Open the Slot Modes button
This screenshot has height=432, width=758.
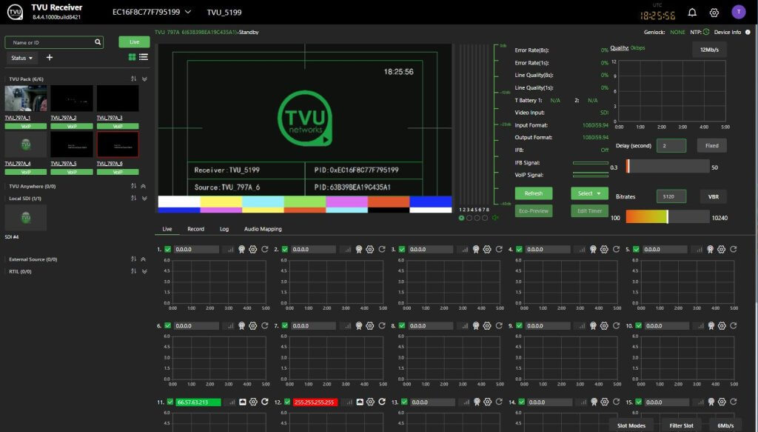coord(631,425)
